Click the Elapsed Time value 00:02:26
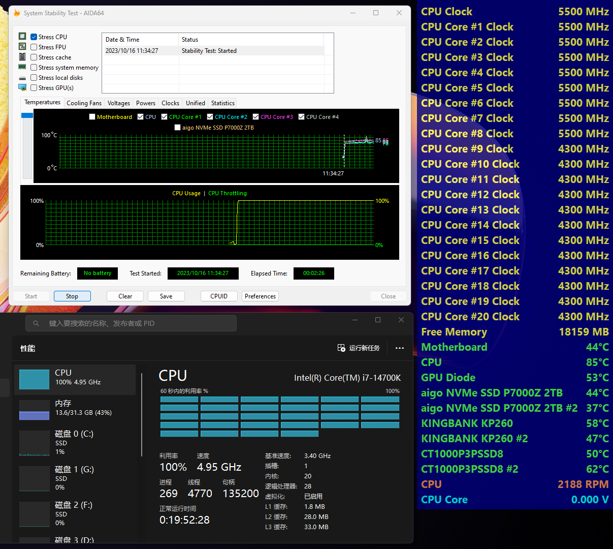613x549 pixels. click(x=314, y=273)
